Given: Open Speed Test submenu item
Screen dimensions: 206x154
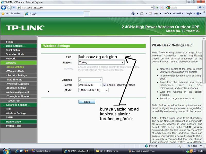Looking at the screenshot, I should pyautogui.click(x=19, y=101).
